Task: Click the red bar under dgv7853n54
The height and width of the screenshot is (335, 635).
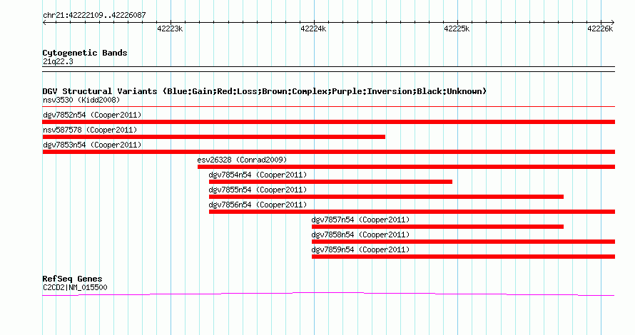Action: [x=329, y=152]
